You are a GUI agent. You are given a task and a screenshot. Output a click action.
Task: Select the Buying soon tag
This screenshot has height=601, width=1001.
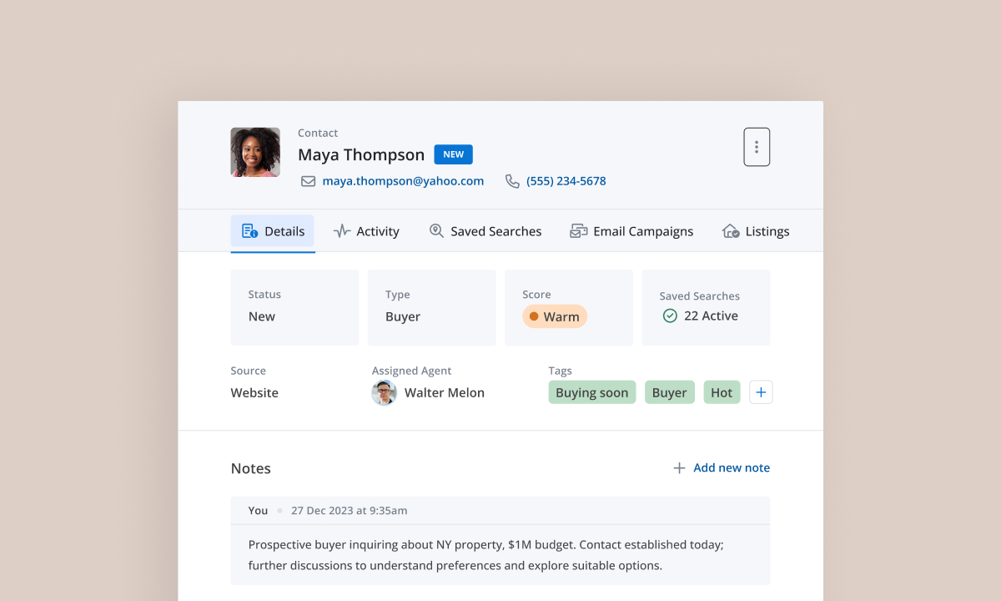tap(591, 392)
